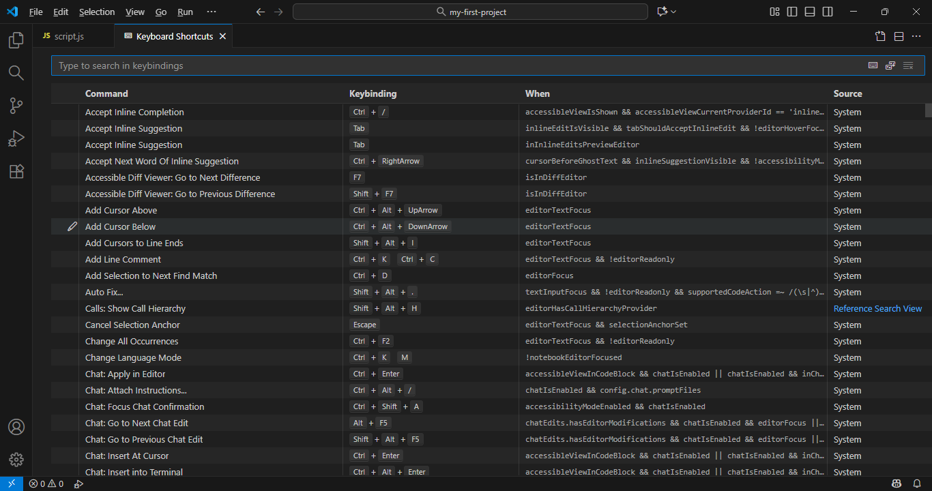
Task: Open the Extensions view
Action: click(16, 171)
